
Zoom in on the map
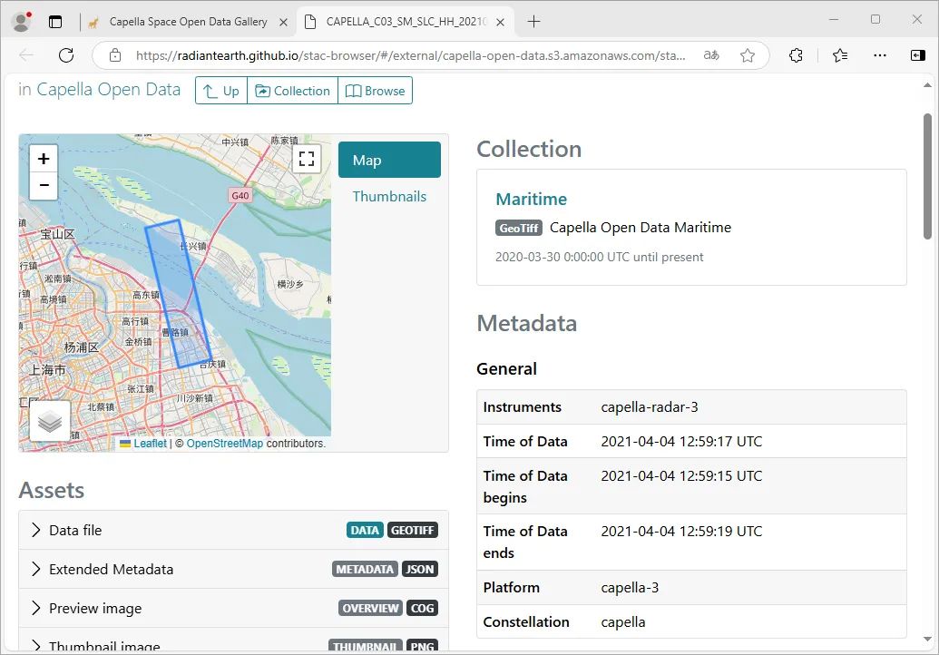[44, 159]
